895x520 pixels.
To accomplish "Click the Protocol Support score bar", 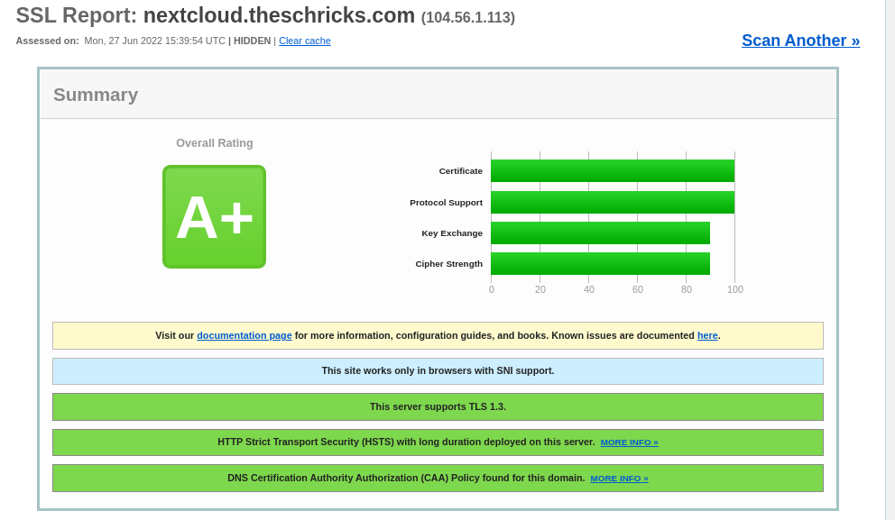I will point(612,202).
